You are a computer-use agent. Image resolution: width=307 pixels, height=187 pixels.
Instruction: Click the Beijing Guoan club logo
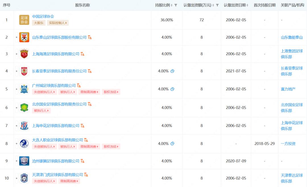[24, 107]
